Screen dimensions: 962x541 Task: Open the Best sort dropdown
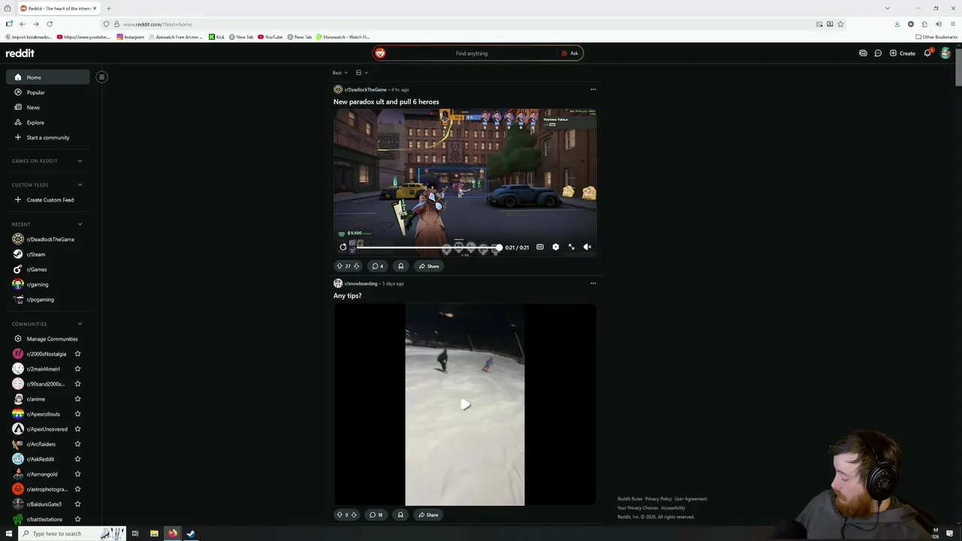click(x=340, y=73)
